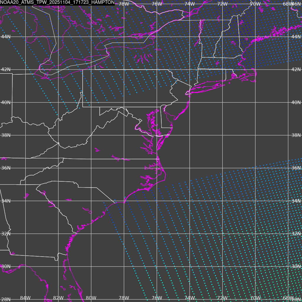Select the 82W label along the bottom

click(x=58, y=298)
